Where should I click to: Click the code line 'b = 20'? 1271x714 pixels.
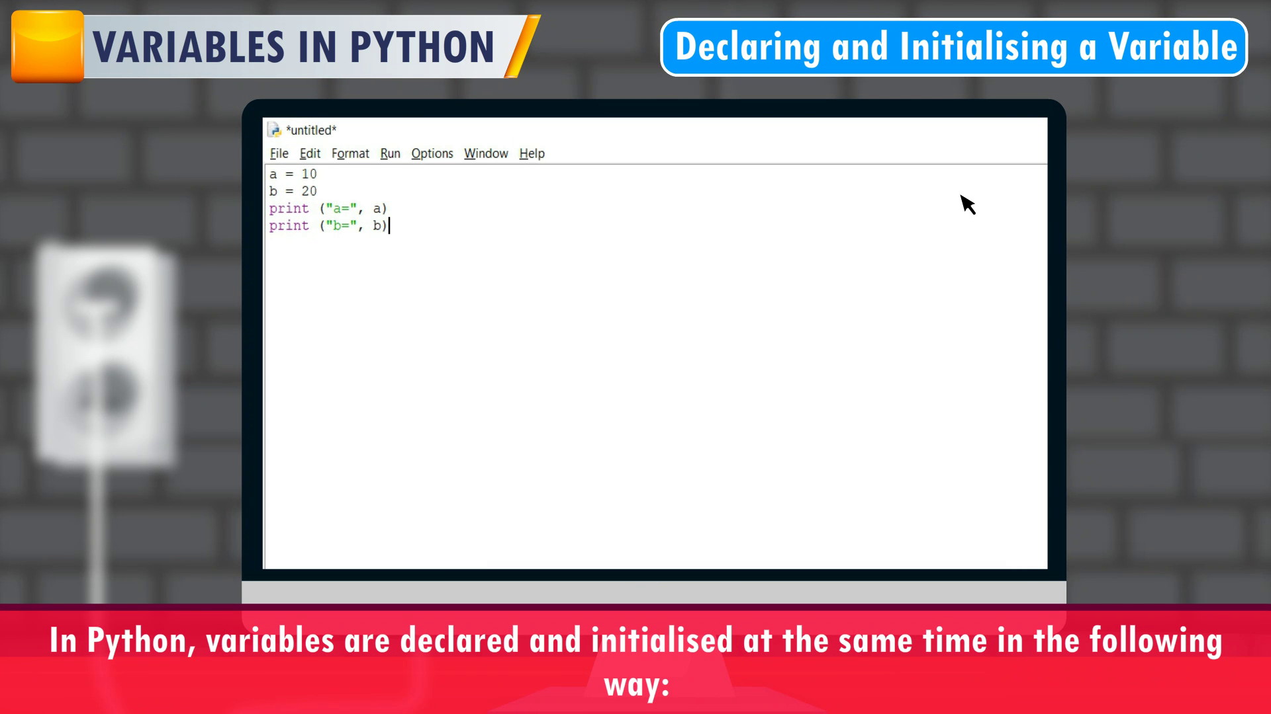[293, 191]
